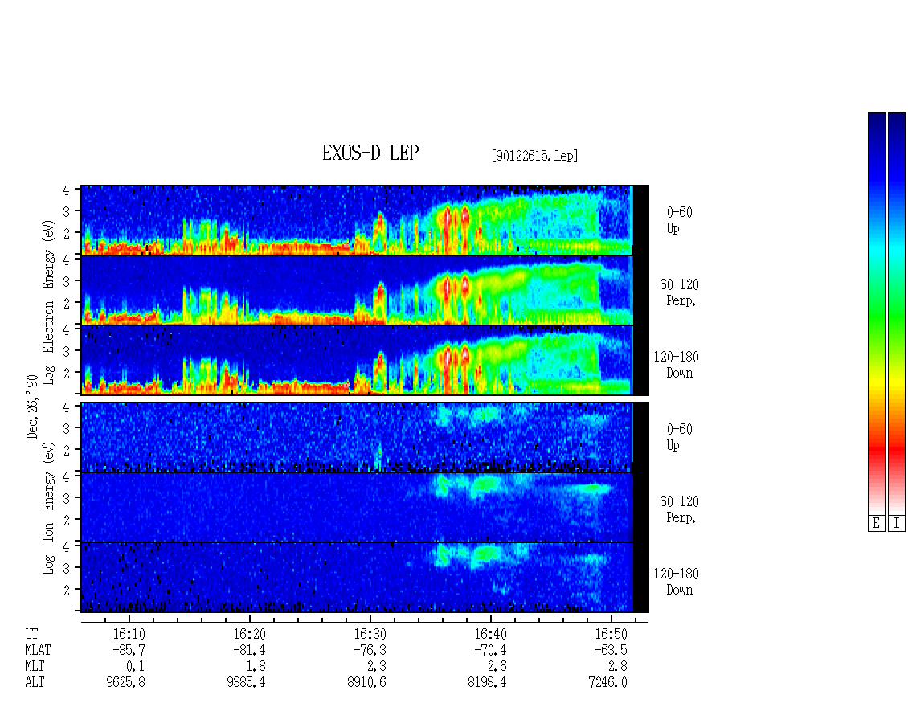Click the 16:30 time tick label
Image resolution: width=908 pixels, height=703 pixels.
click(370, 634)
